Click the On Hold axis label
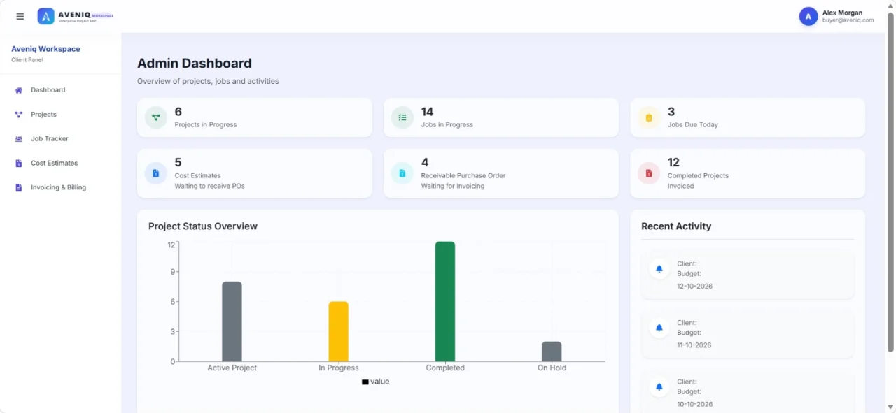896x413 pixels. click(x=552, y=368)
